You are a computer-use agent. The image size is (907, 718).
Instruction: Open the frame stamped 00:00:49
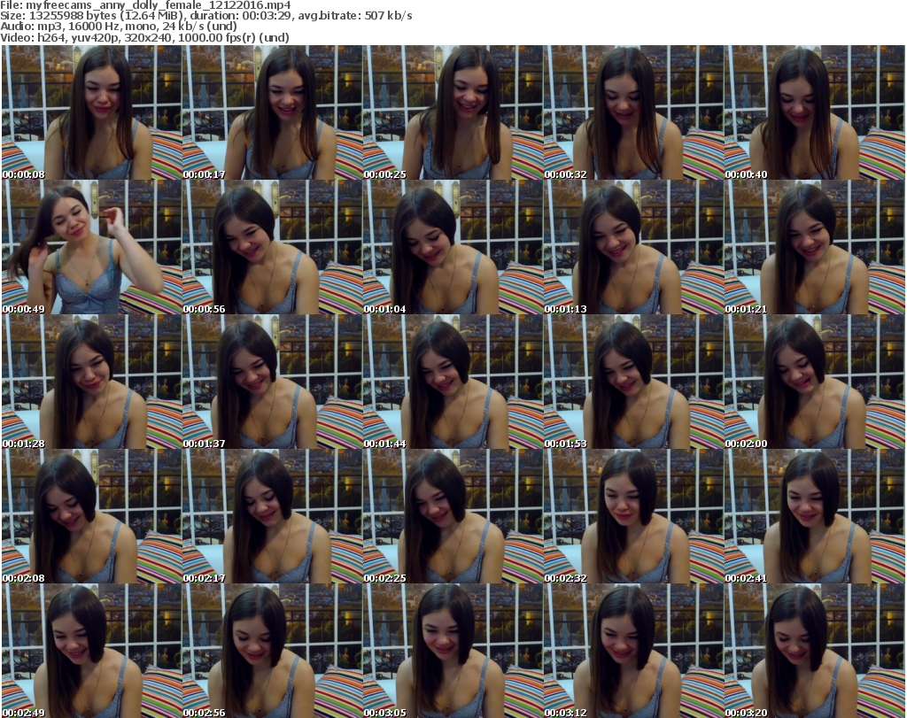pyautogui.click(x=92, y=247)
